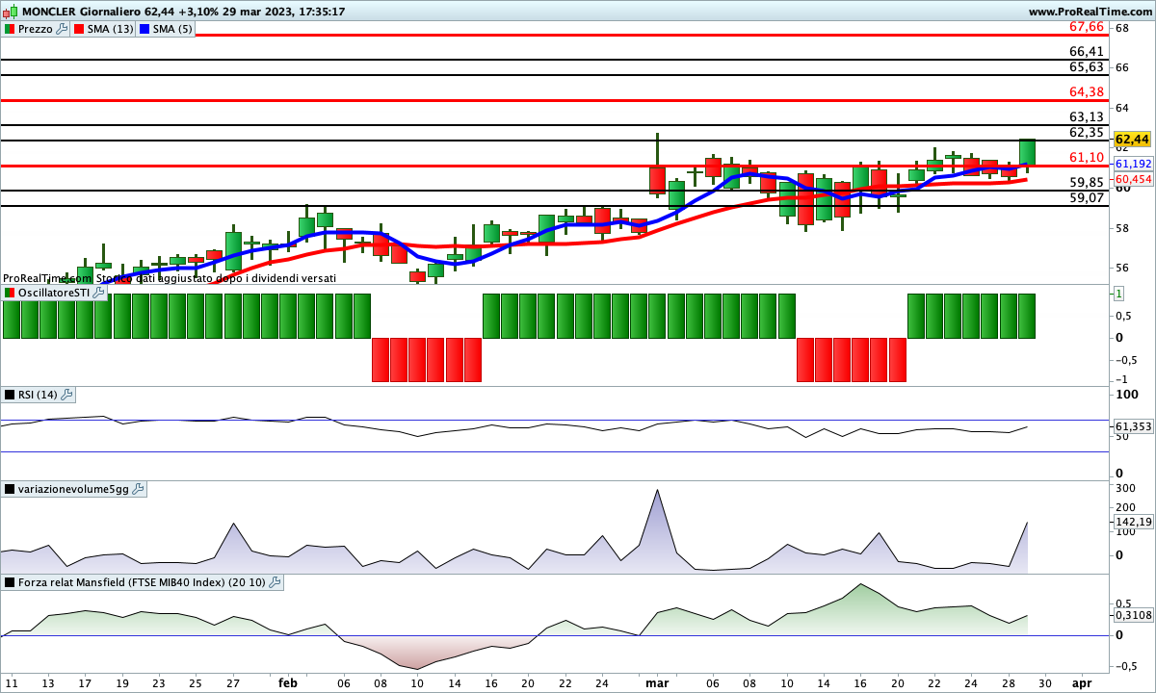Open variazionevolume5gg settings wrench
This screenshot has width=1156, height=693.
tap(138, 489)
